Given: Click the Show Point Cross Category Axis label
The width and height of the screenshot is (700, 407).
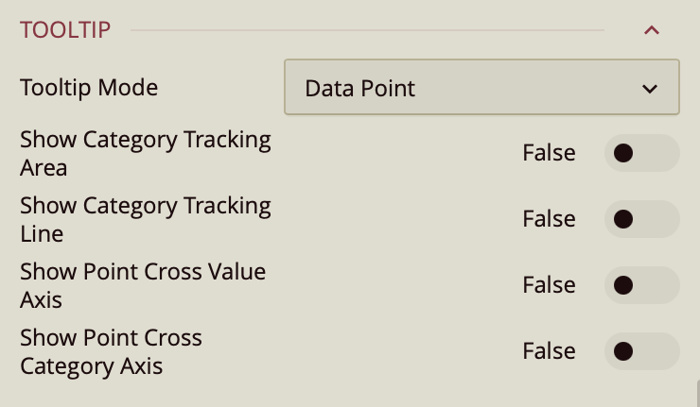Looking at the screenshot, I should point(111,351).
